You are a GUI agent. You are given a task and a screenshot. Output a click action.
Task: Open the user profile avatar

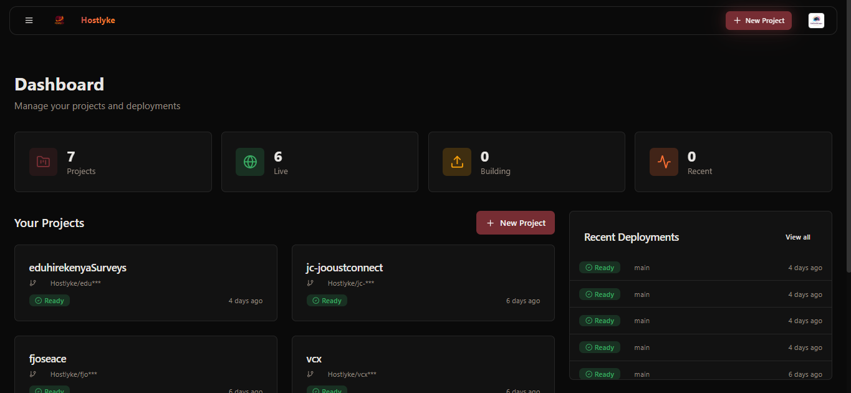816,20
